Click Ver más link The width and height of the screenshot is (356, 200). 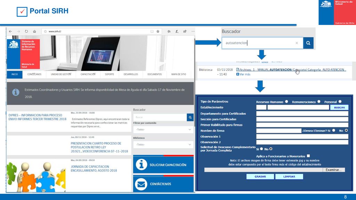pos(245,74)
